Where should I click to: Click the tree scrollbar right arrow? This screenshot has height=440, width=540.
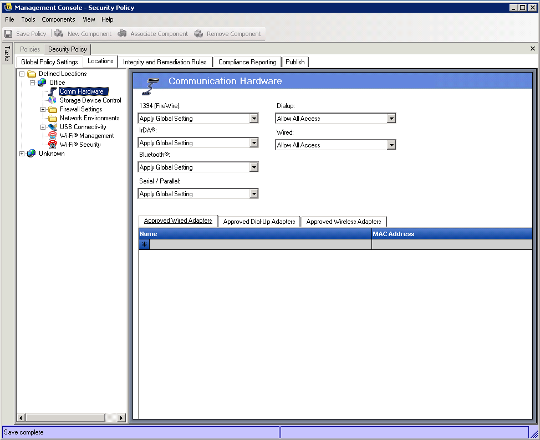coord(121,418)
